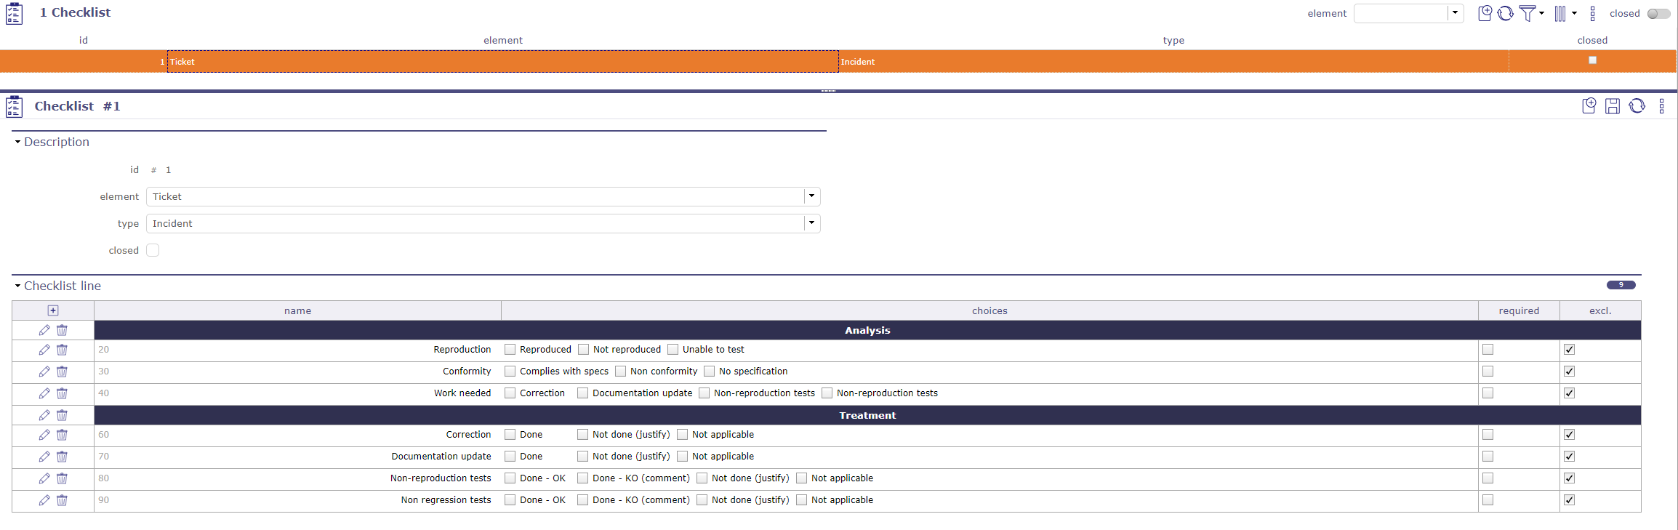Click the closed checkbox in orange list row
Viewport: 1678px width, 530px height.
[1592, 60]
